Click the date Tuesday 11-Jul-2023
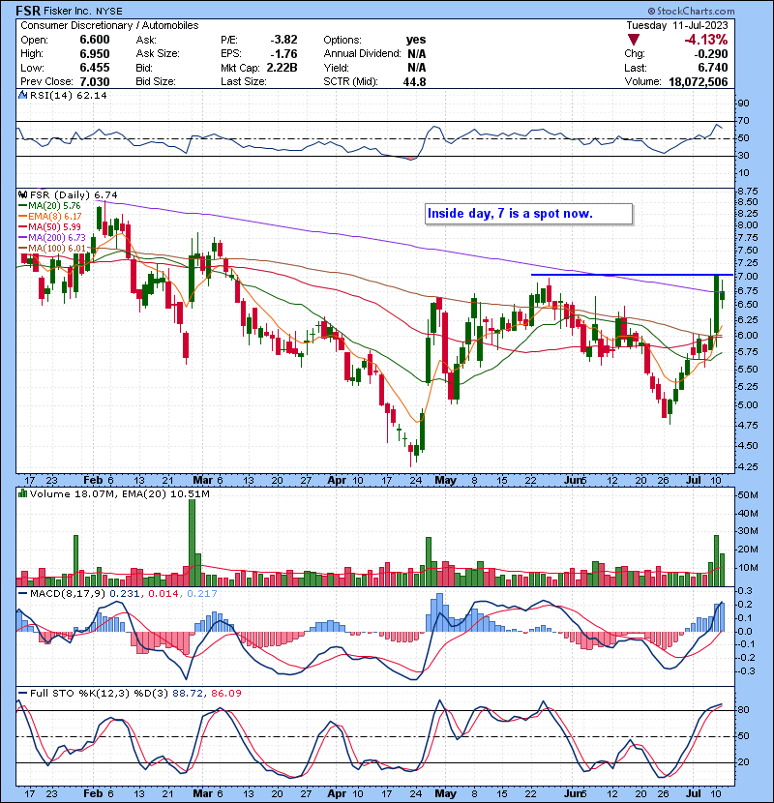 coord(676,25)
